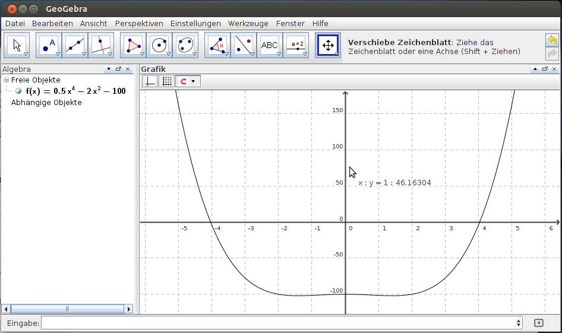Click the yellow Undo arrow
The width and height of the screenshot is (562, 333).
click(552, 40)
